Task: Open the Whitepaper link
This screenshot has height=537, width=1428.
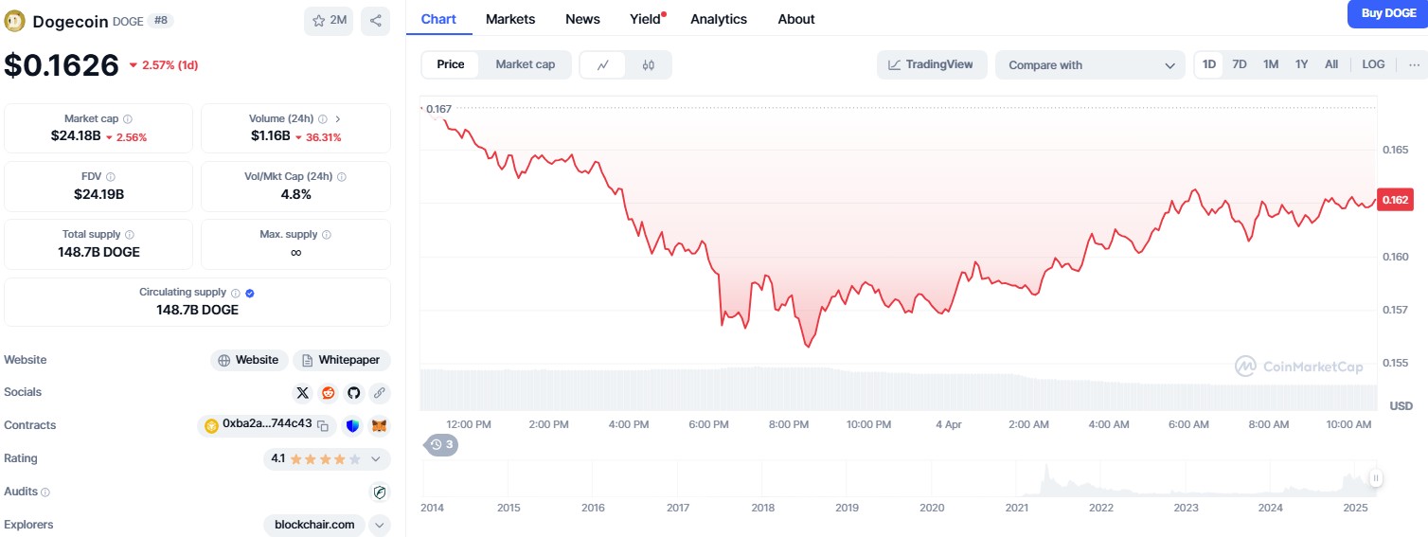Action: pos(341,360)
